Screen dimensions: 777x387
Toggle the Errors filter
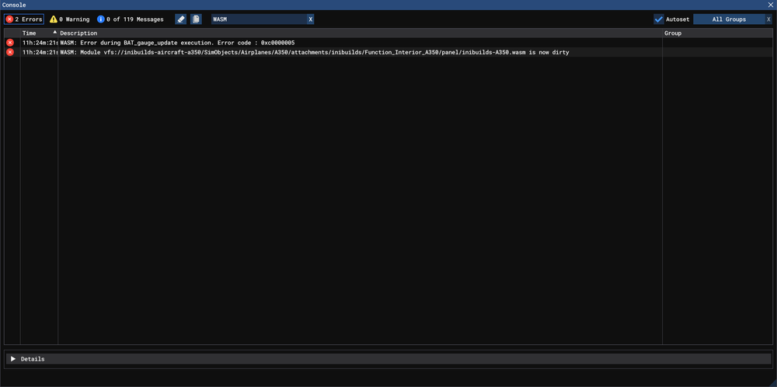coord(24,19)
